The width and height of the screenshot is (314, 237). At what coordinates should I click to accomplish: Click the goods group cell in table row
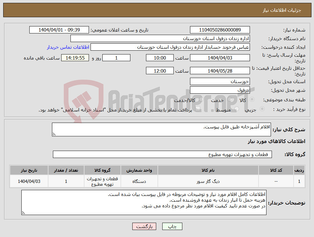(102, 181)
